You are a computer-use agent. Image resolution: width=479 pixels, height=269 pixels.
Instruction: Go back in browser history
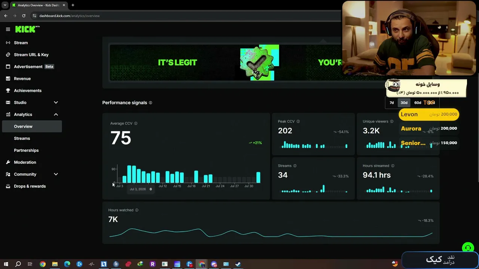(6, 16)
